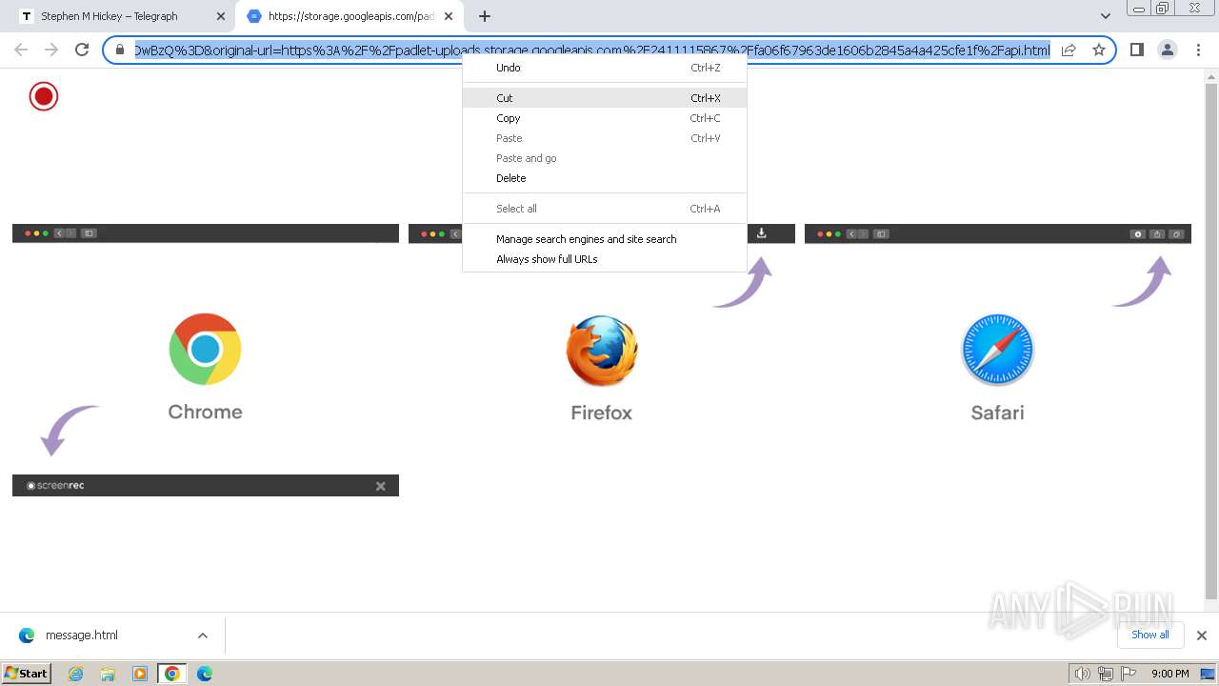
Task: Click the Firefox label text
Action: tap(601, 413)
